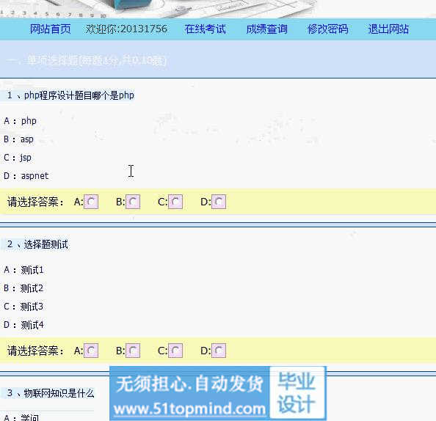Choose answer D for question 1

pos(219,202)
